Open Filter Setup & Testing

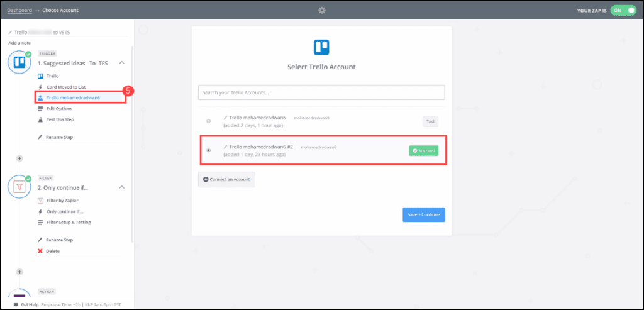pos(68,222)
